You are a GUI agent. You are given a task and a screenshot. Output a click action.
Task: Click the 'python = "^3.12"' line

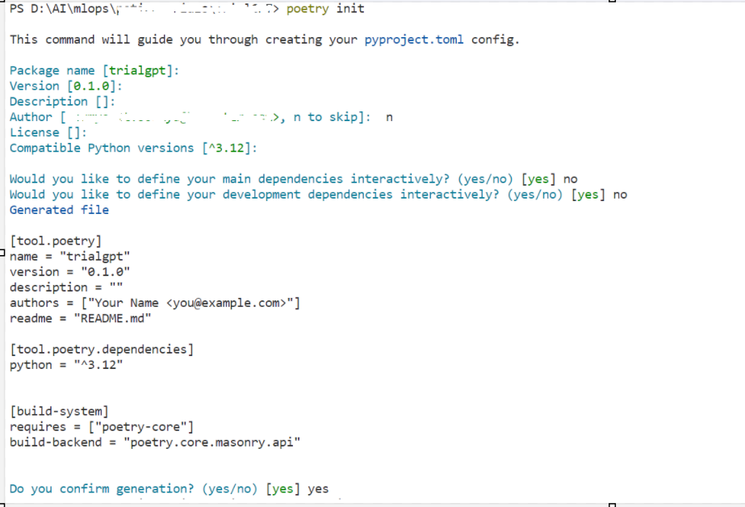[x=66, y=365]
